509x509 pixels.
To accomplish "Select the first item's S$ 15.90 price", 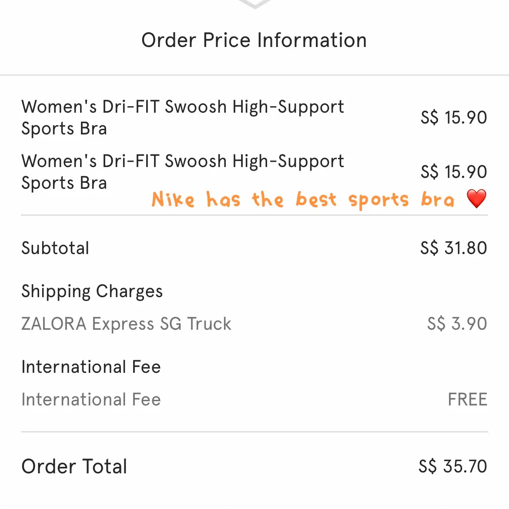I will 453,117.
